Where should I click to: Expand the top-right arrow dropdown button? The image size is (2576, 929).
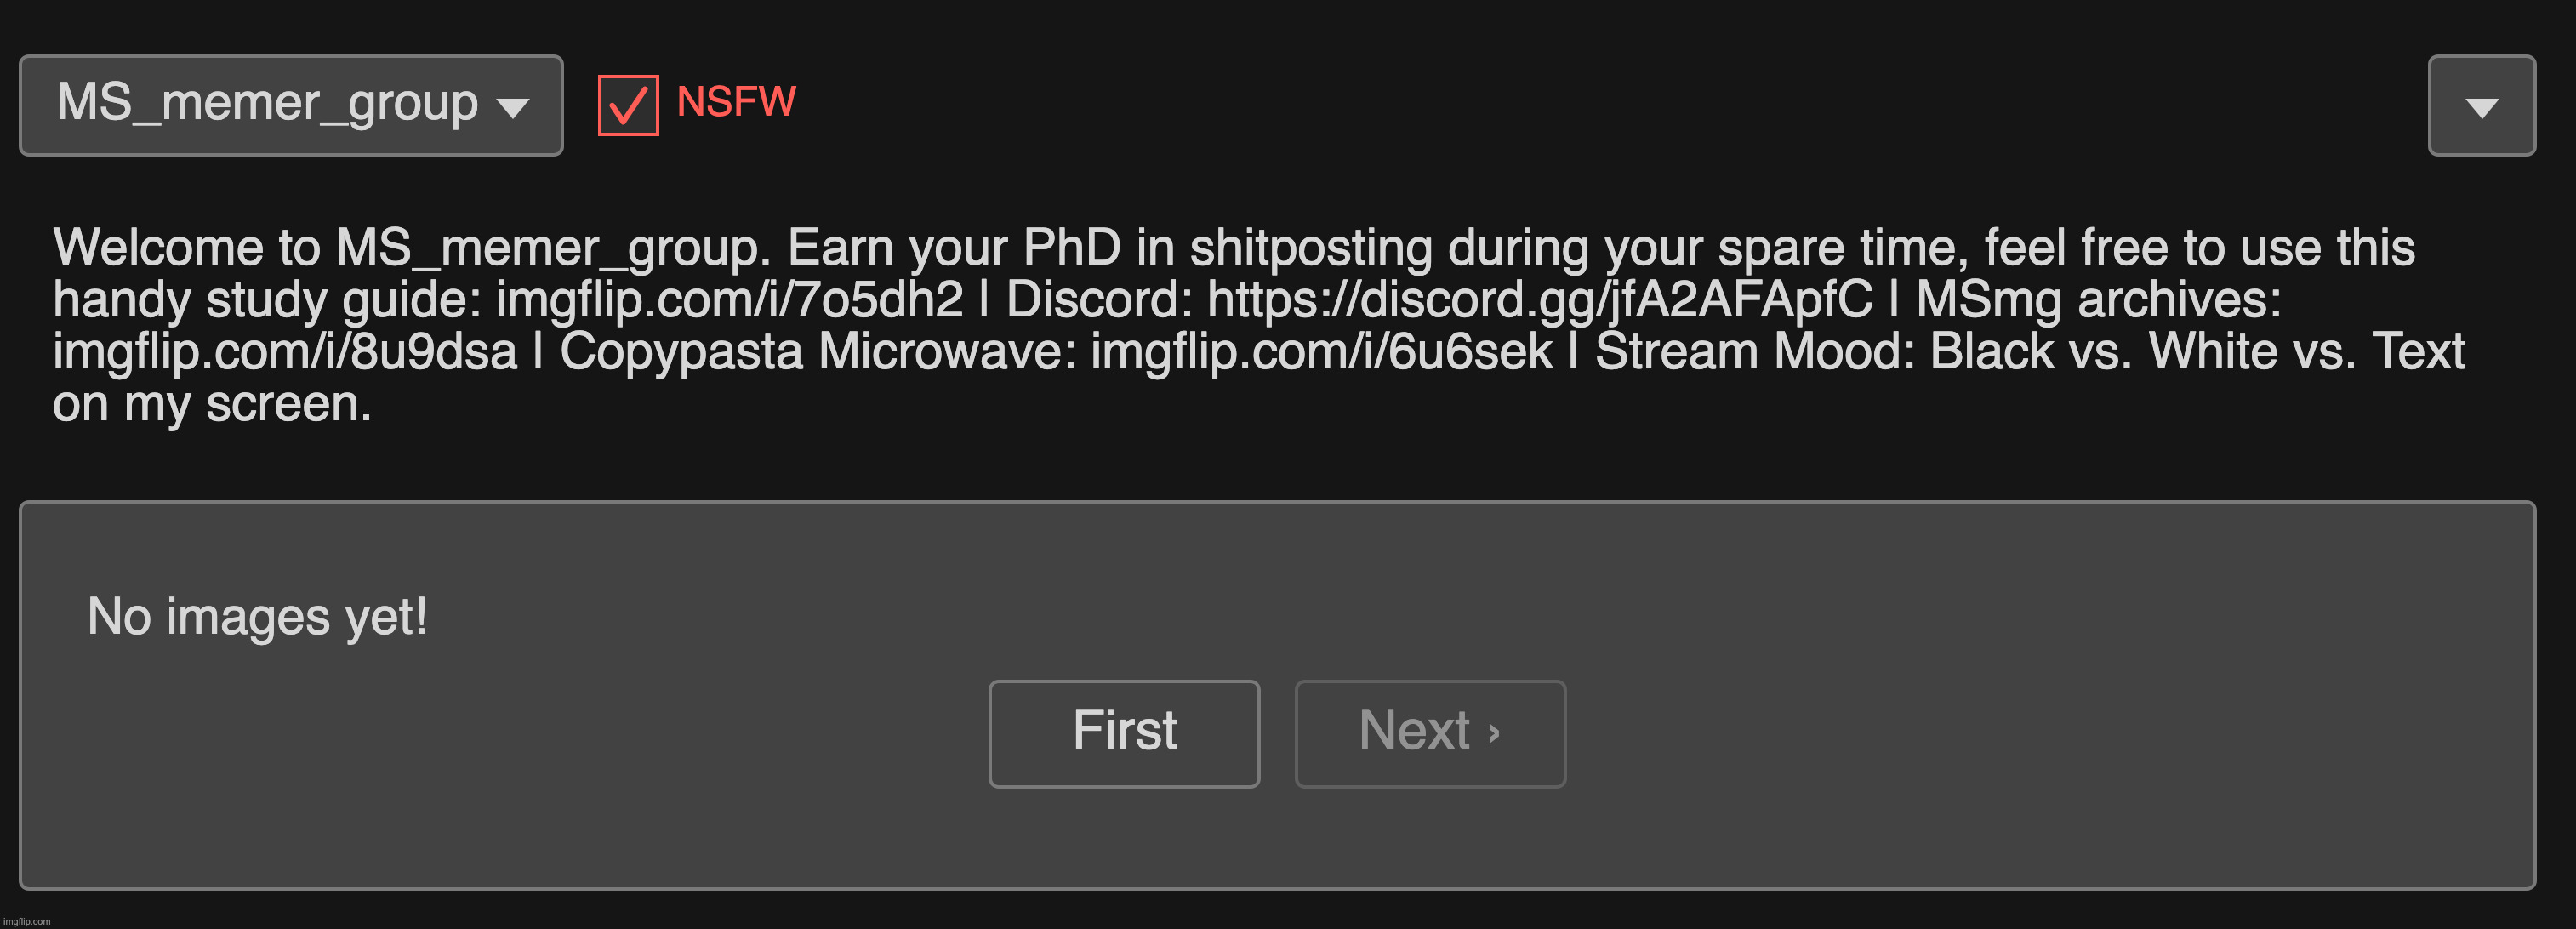2482,105
